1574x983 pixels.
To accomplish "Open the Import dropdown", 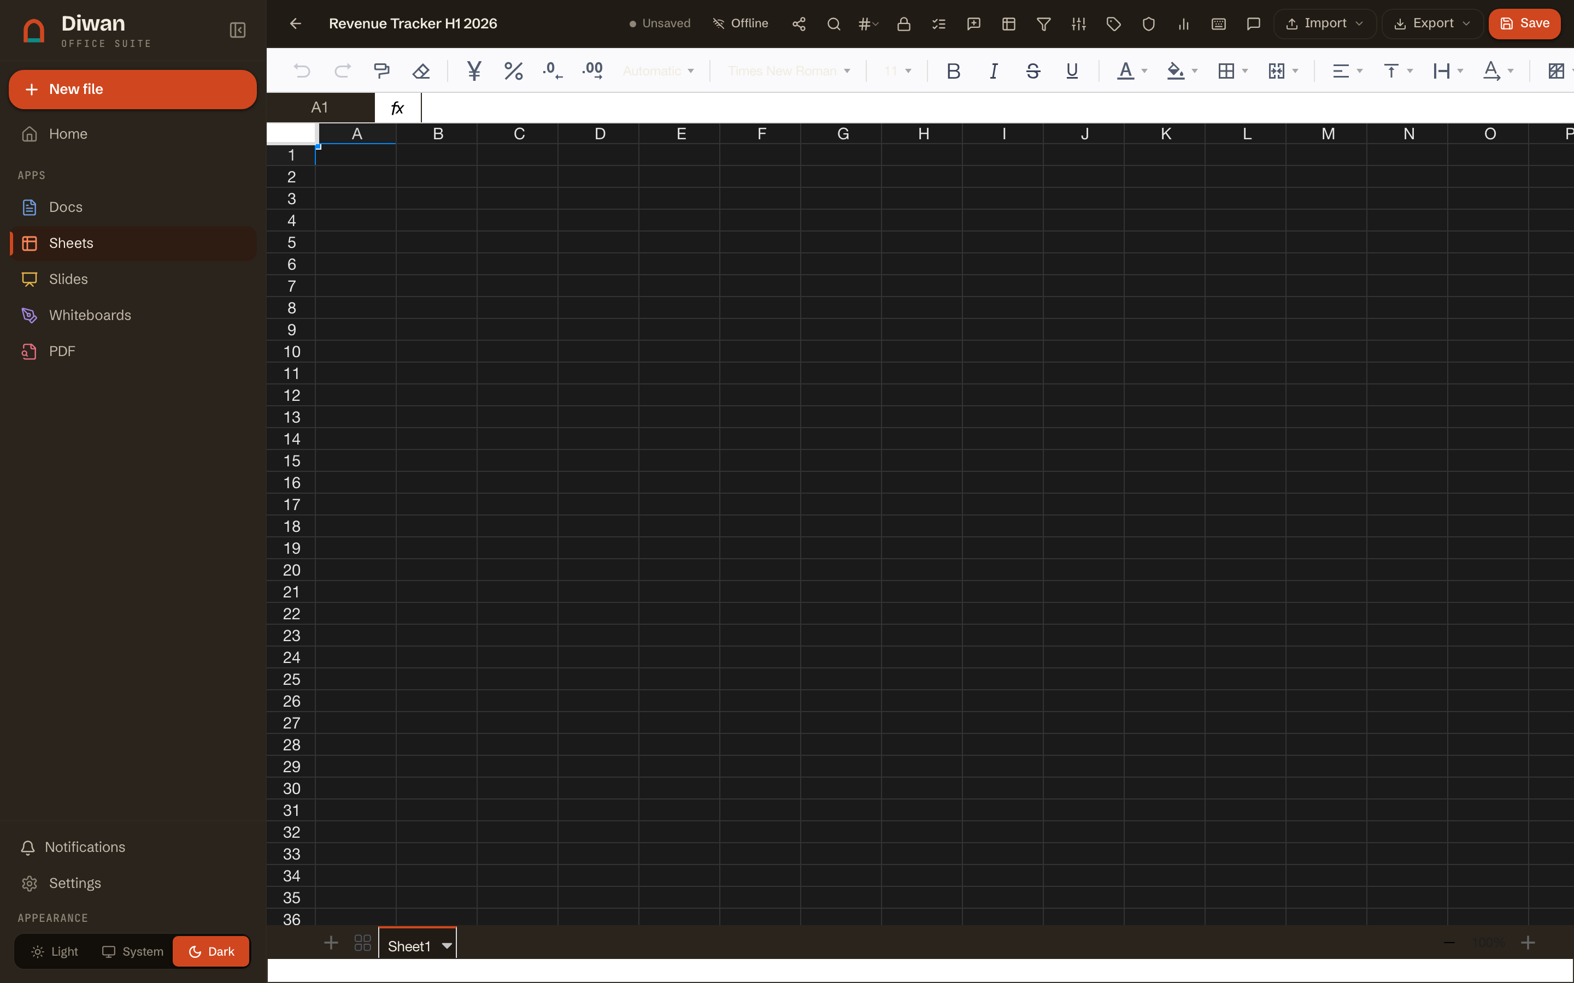I will [x=1324, y=23].
